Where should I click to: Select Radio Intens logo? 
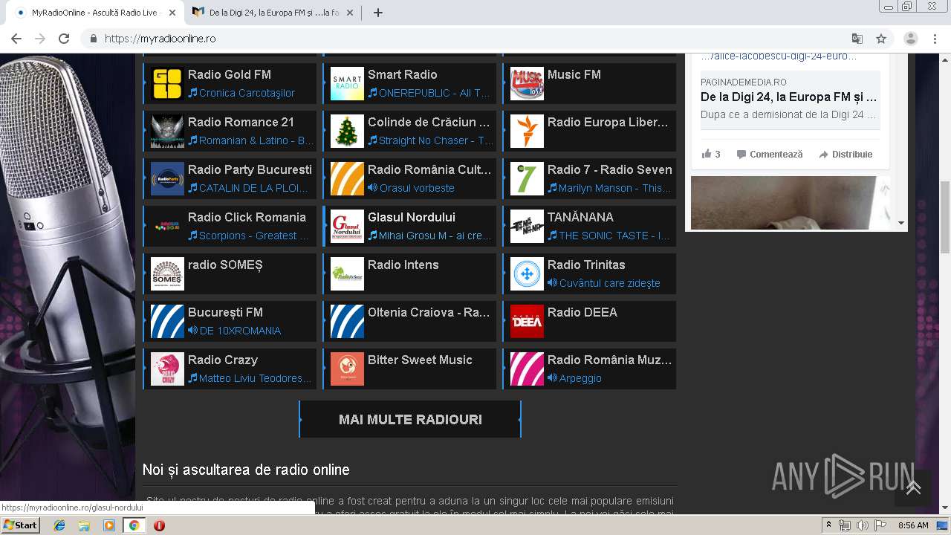(347, 273)
